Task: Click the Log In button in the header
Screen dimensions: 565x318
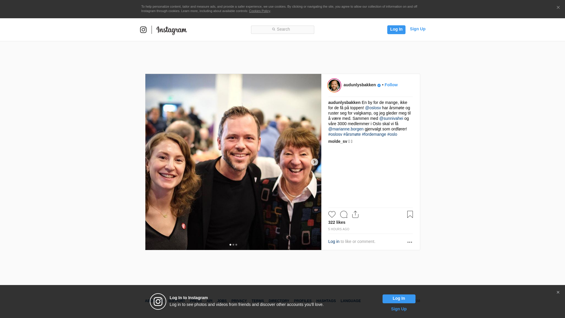Action: [x=396, y=29]
